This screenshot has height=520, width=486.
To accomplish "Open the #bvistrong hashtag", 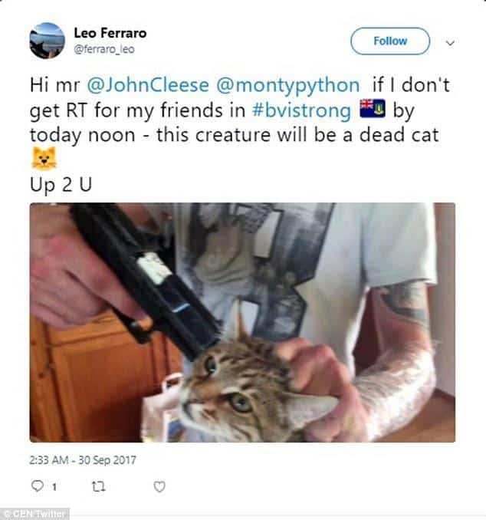I will (301, 110).
